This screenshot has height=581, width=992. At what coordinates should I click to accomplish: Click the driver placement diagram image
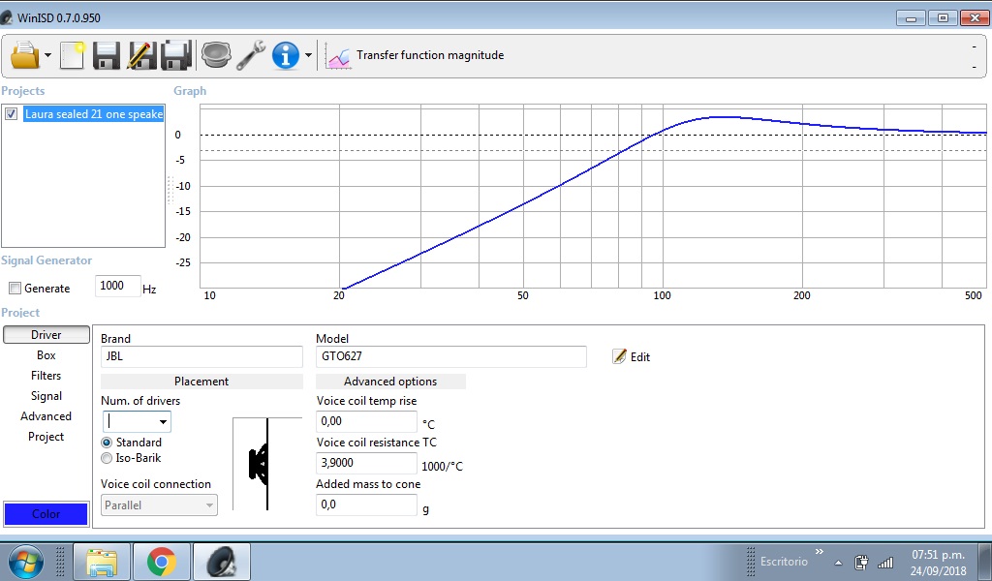pyautogui.click(x=267, y=464)
